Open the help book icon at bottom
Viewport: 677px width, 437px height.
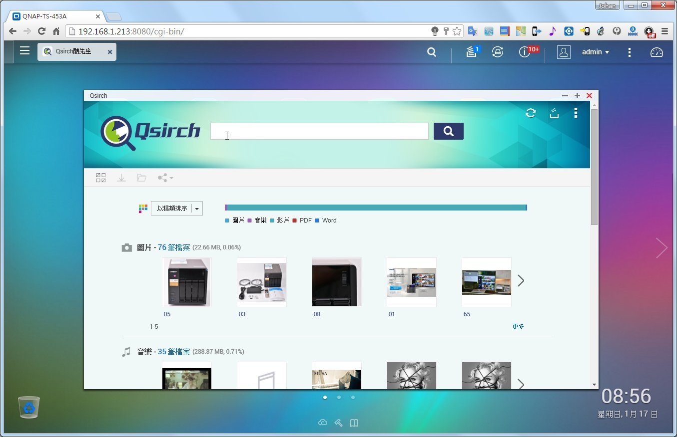(x=354, y=423)
